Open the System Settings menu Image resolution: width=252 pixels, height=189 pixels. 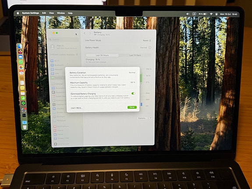click(x=31, y=13)
